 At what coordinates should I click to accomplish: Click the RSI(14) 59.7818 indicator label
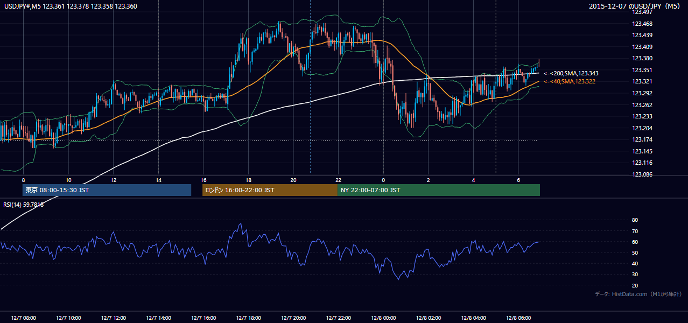(24, 204)
